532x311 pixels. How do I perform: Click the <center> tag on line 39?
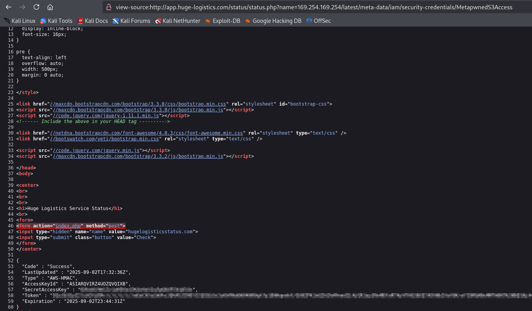tap(28, 185)
